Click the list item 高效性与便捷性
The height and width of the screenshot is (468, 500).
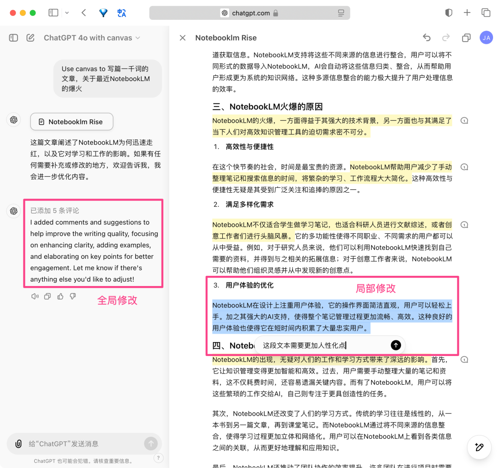(x=250, y=147)
